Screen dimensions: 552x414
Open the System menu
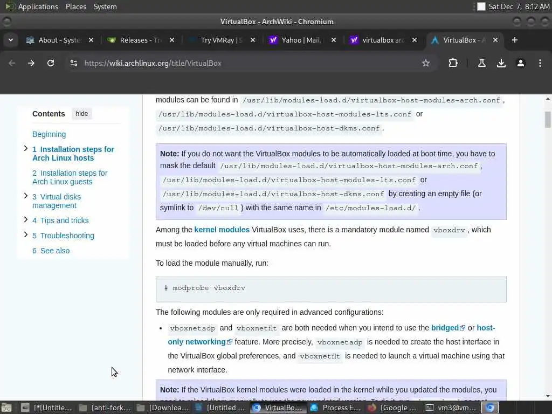[x=105, y=6]
